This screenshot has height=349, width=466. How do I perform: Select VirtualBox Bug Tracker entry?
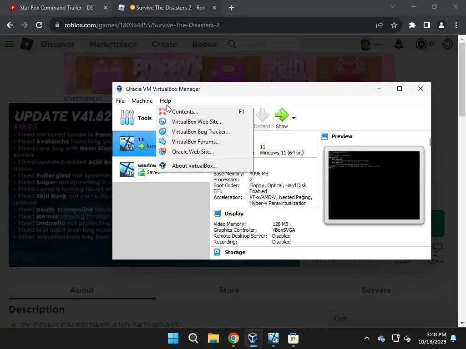[x=204, y=132]
